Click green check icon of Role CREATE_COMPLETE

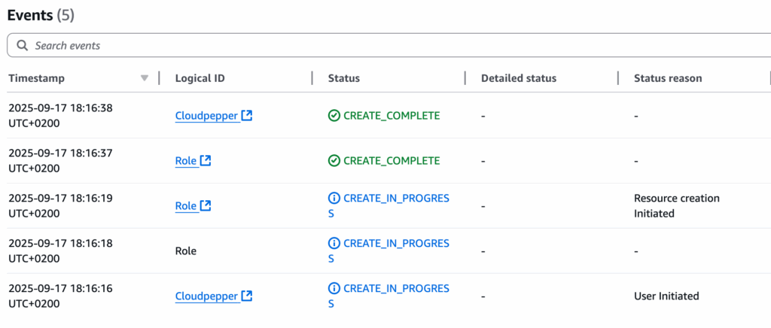pyautogui.click(x=334, y=160)
